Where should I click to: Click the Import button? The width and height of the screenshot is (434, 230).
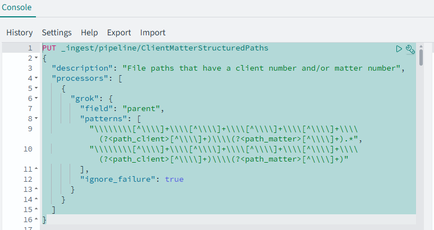coord(153,33)
